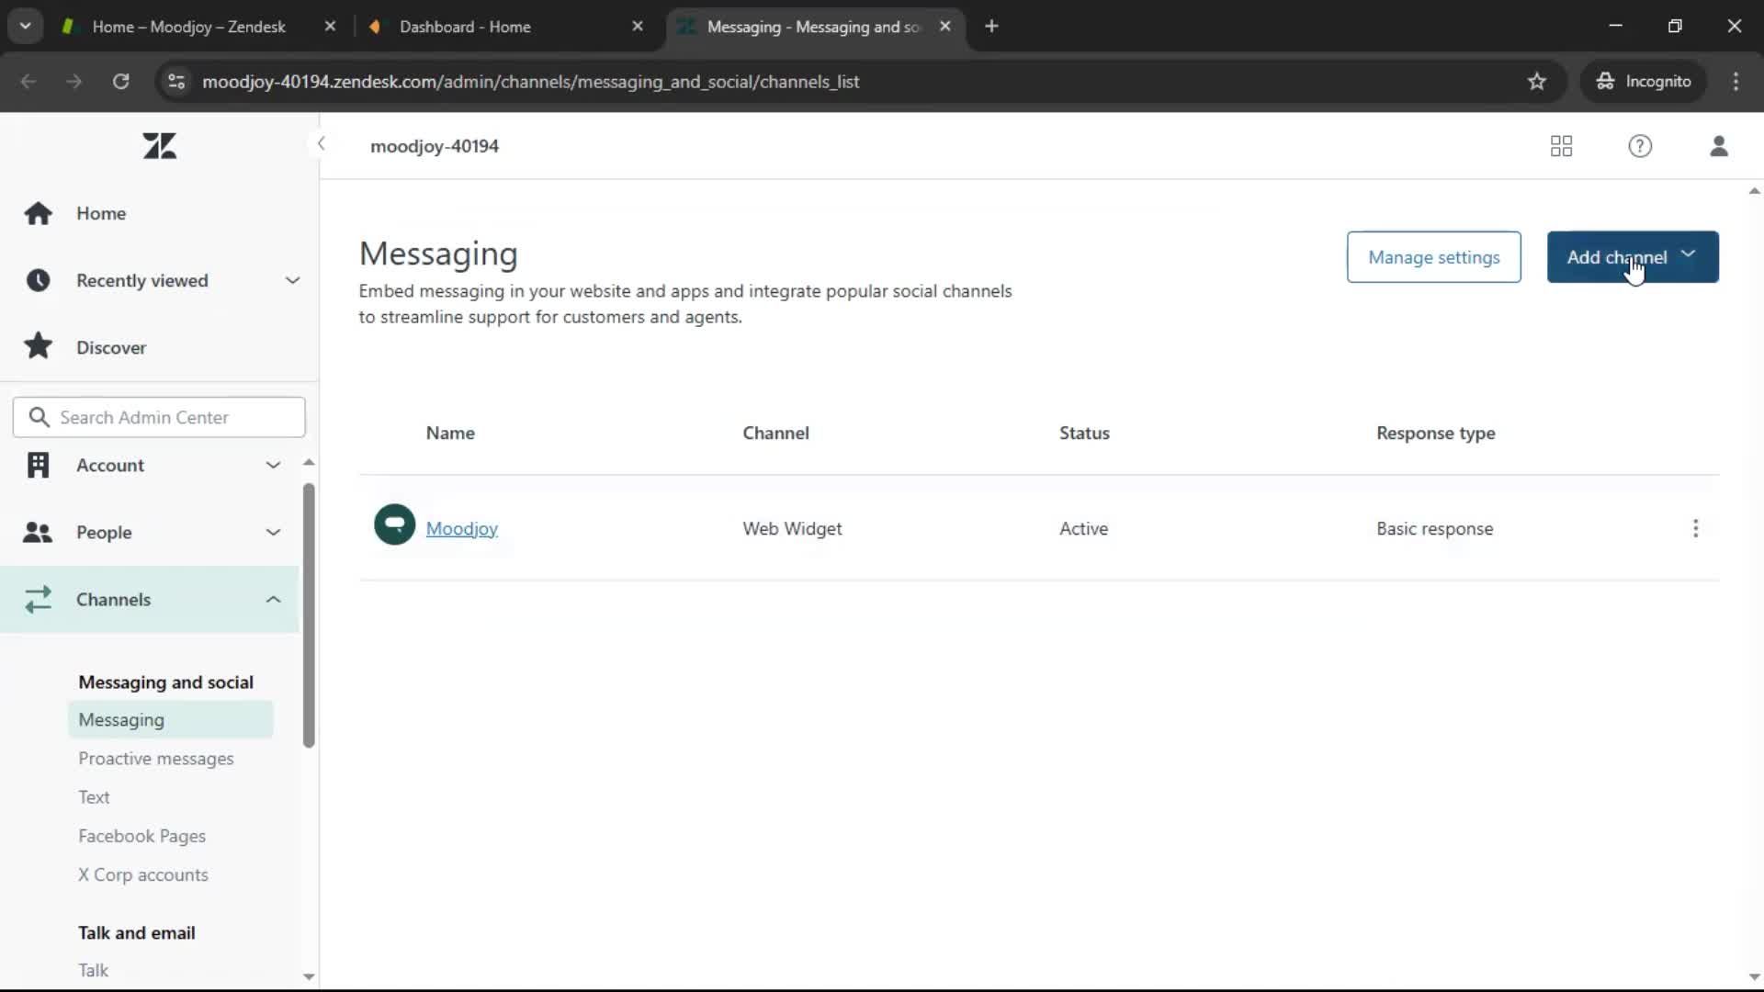Click the sidebar scrollbar thumb
The image size is (1764, 992).
tap(309, 615)
